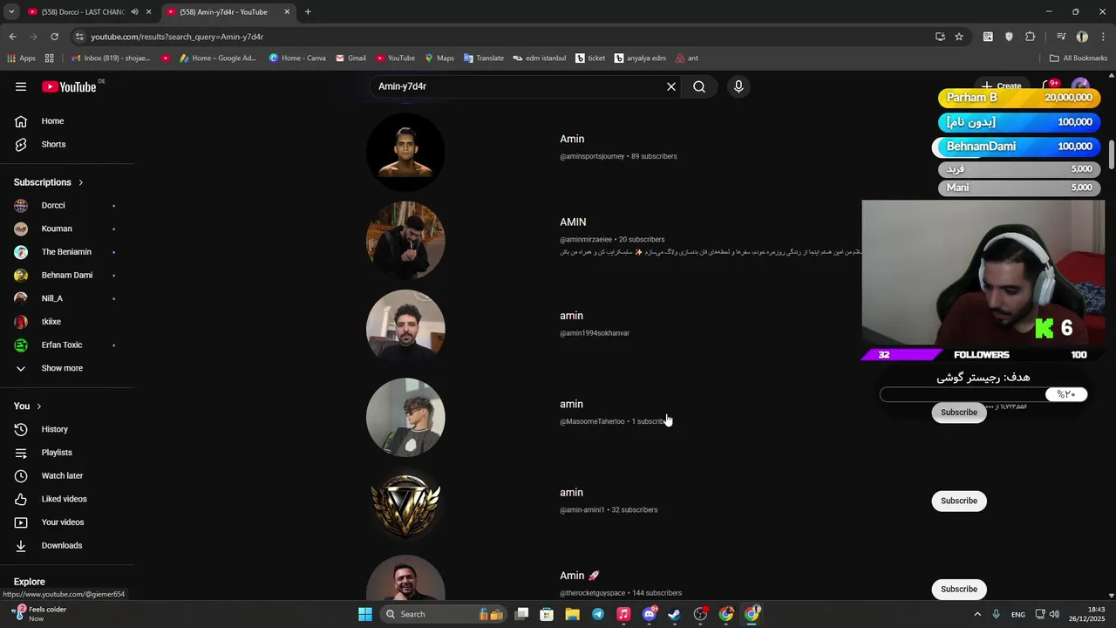The width and height of the screenshot is (1116, 628).
Task: Open the Maps bookmark
Action: pos(439,58)
